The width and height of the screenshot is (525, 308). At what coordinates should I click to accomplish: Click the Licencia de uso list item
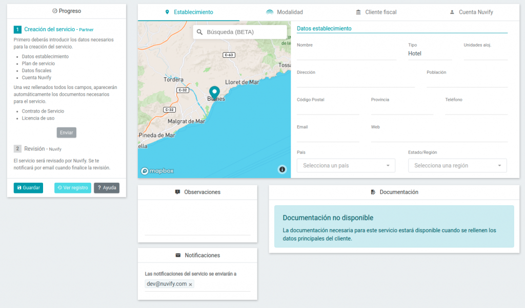[38, 118]
